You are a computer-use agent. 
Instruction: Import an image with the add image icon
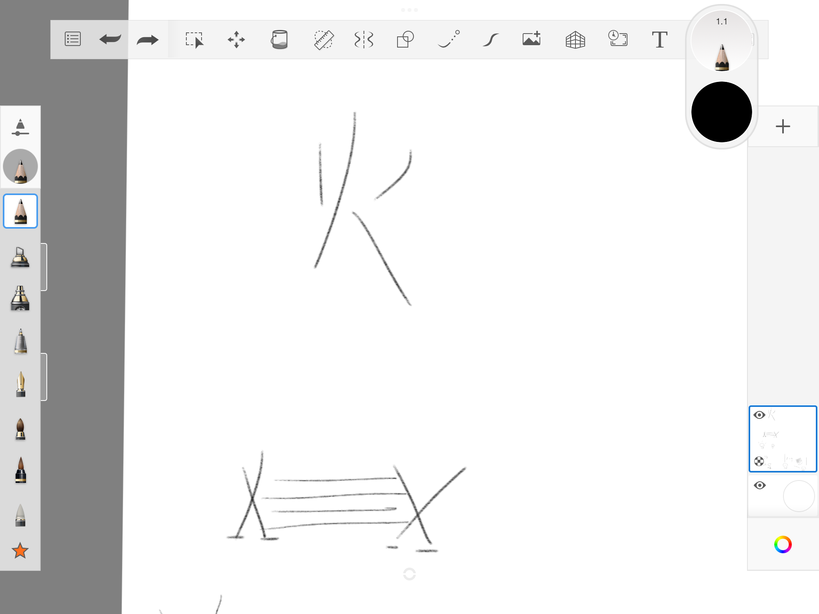pyautogui.click(x=532, y=39)
